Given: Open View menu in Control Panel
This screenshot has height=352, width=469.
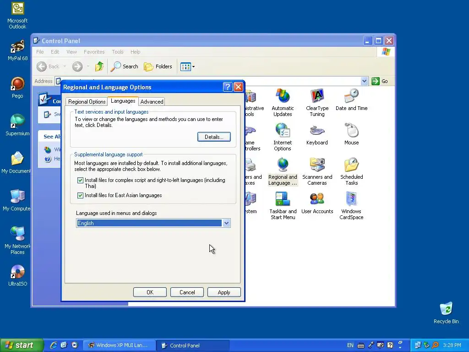Looking at the screenshot, I should click(71, 52).
